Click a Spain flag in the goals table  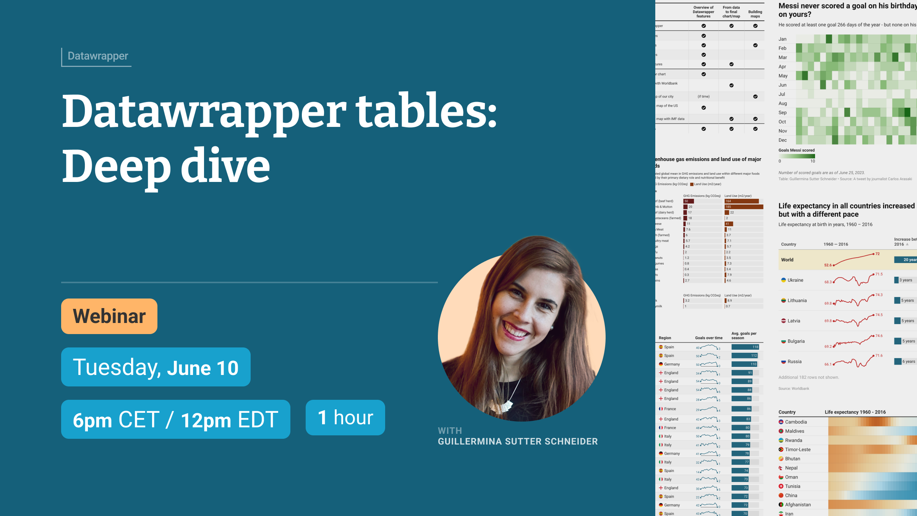661,347
